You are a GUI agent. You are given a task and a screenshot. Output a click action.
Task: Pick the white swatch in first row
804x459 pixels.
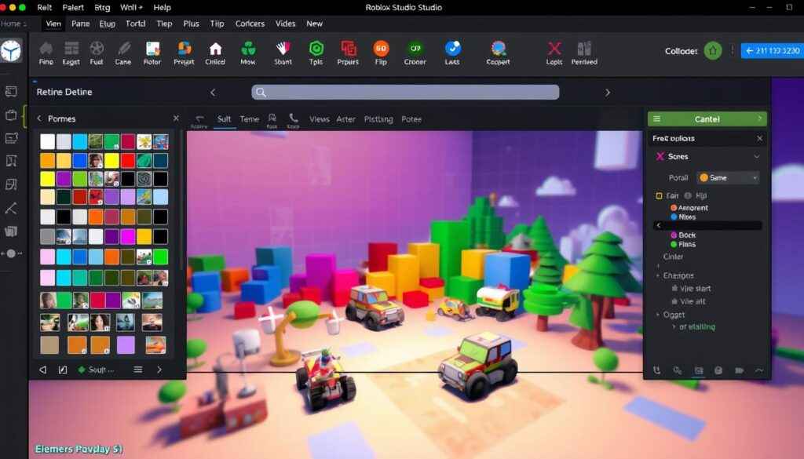click(x=47, y=141)
